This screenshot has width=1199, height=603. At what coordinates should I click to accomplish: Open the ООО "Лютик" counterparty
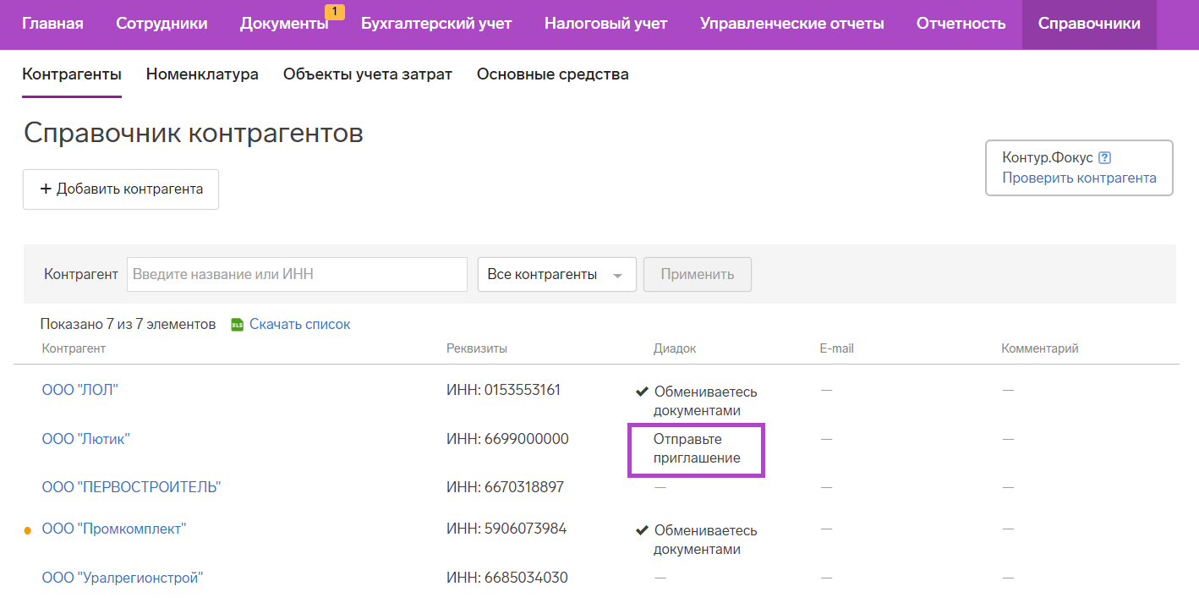pos(85,439)
